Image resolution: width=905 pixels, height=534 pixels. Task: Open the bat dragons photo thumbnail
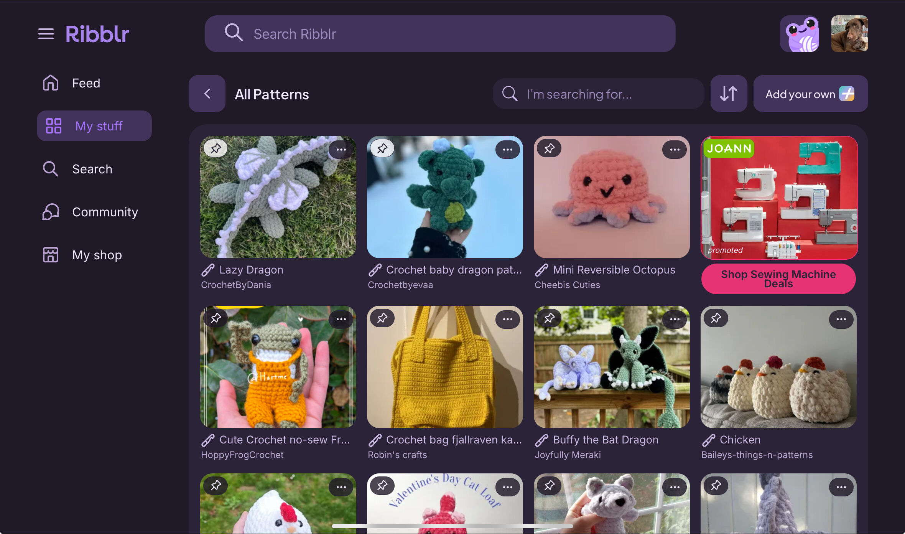(x=612, y=367)
